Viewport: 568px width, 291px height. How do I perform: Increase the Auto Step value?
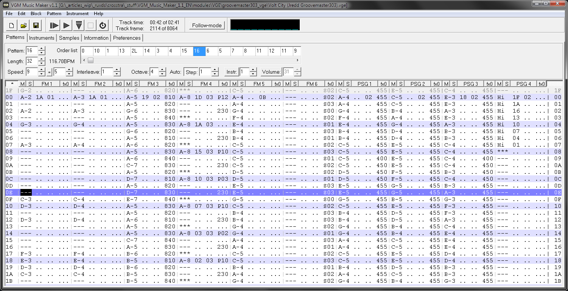(x=215, y=70)
